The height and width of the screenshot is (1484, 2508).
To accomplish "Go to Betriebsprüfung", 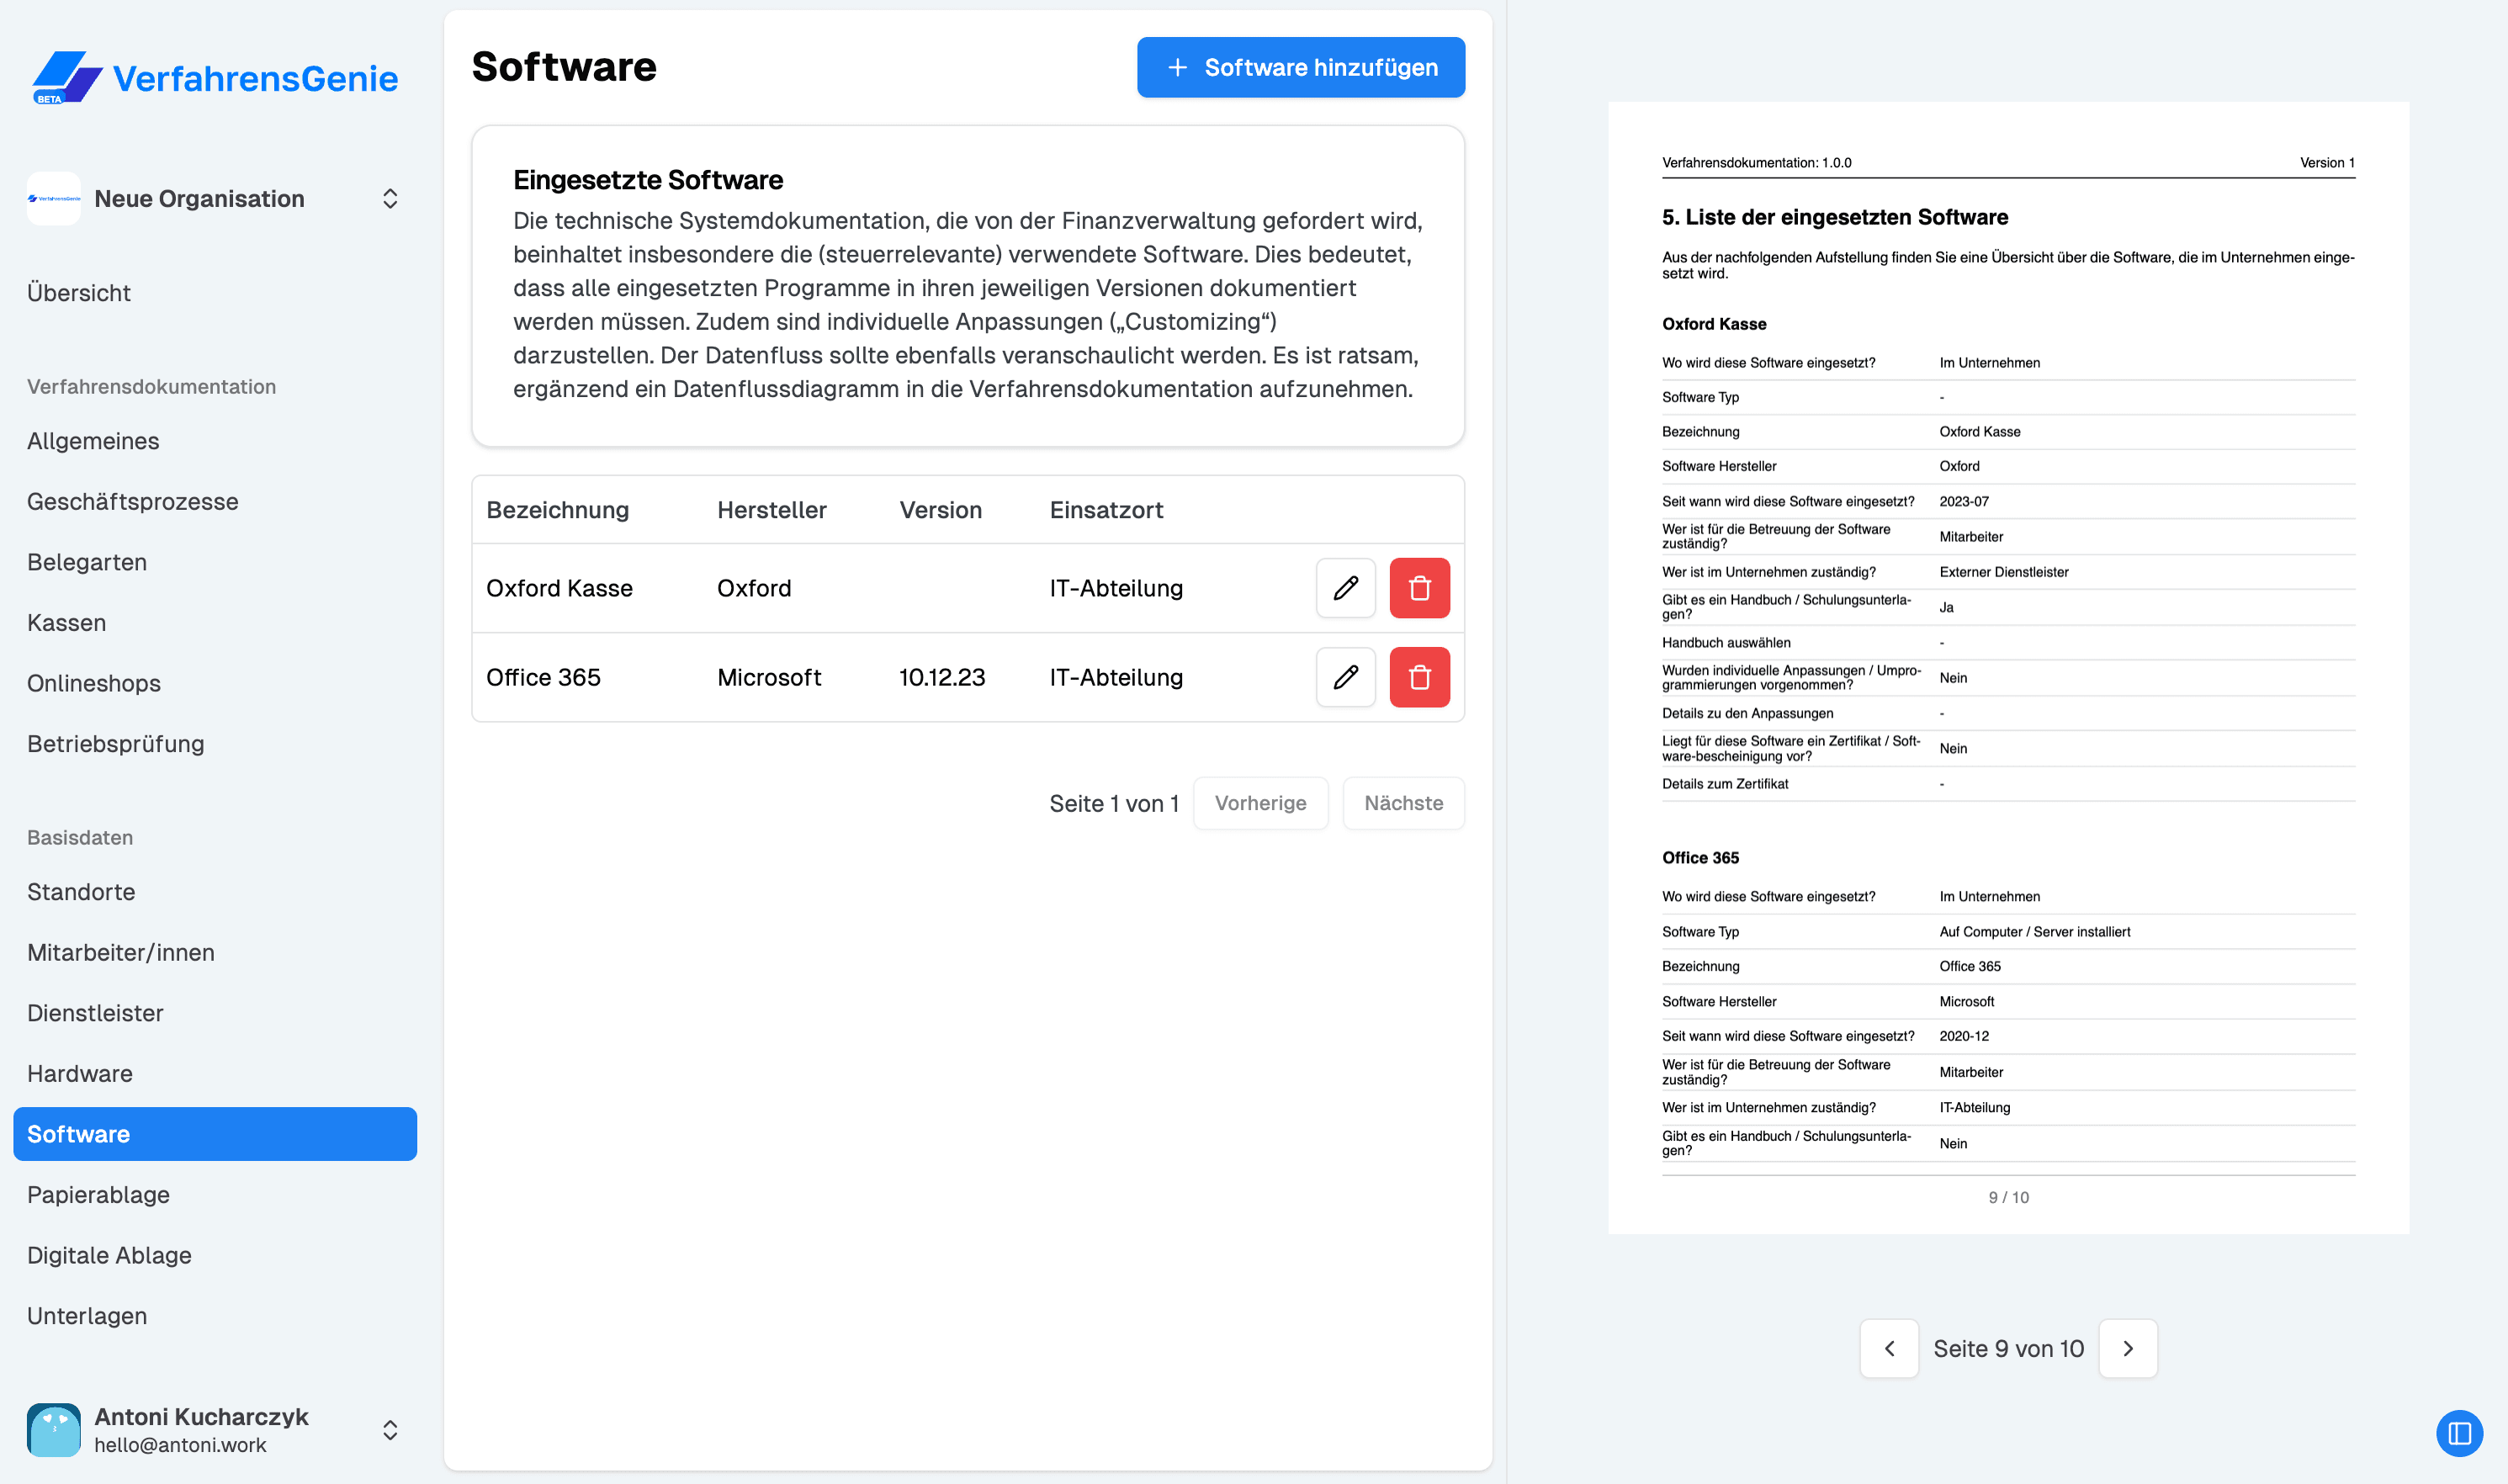I will pos(116,744).
